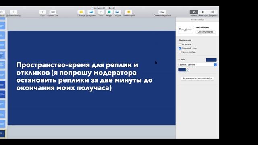The height and width of the screenshot is (145, 258).
Task: Click the background color preview next to Фон
Action: coord(211,60)
